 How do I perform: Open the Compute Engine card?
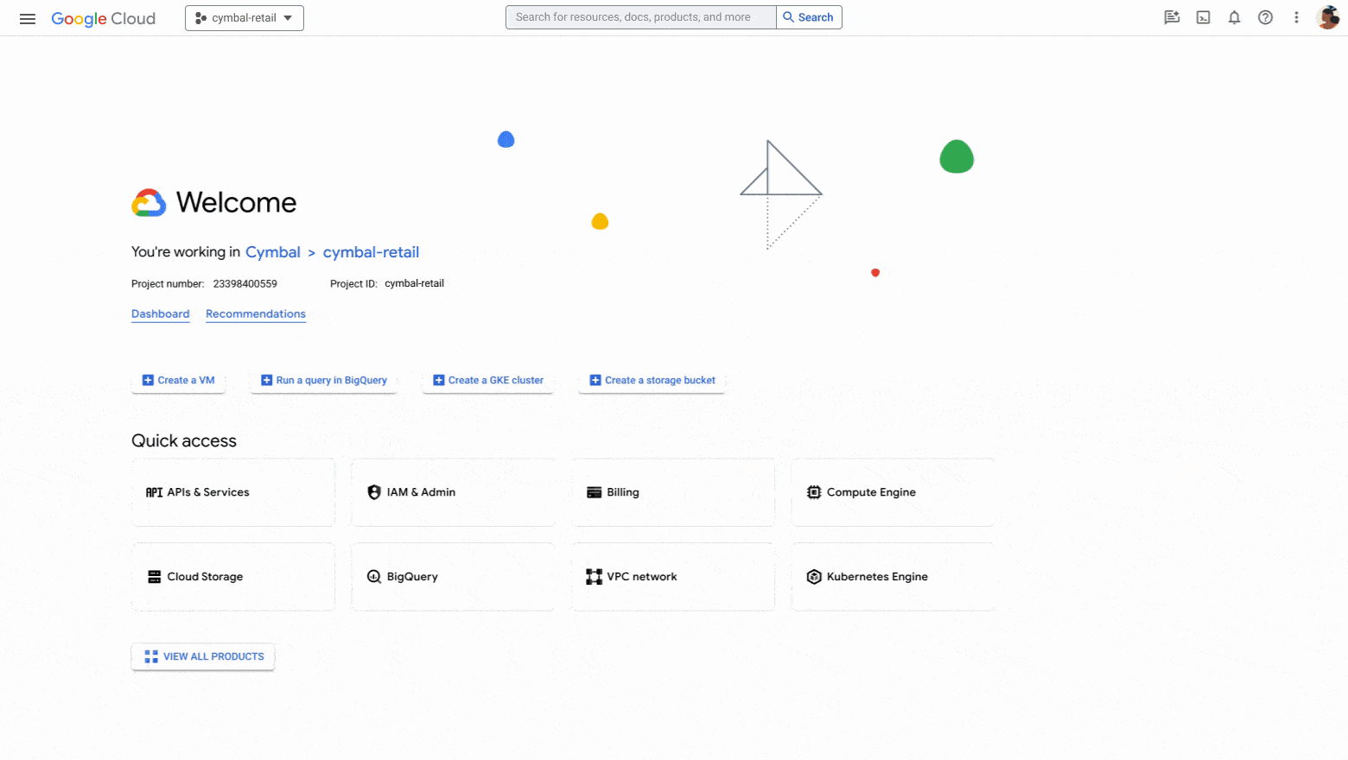tap(893, 492)
